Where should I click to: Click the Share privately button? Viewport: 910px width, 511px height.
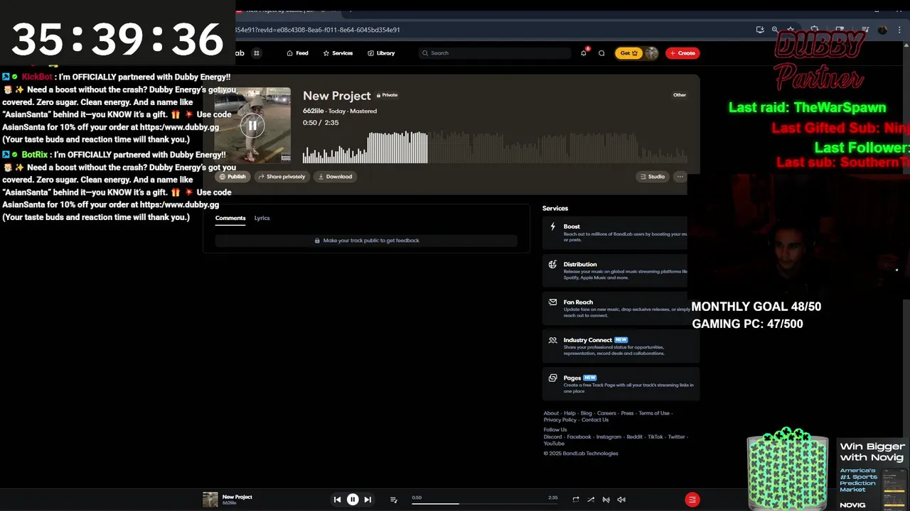coord(282,177)
